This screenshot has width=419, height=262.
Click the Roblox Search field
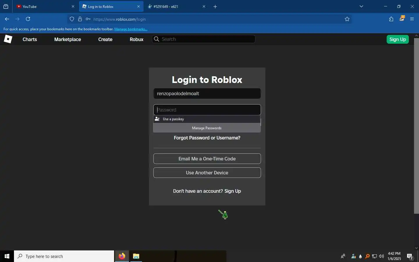pos(204,39)
